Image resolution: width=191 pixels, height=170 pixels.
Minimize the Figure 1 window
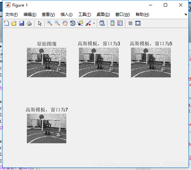coord(151,5)
